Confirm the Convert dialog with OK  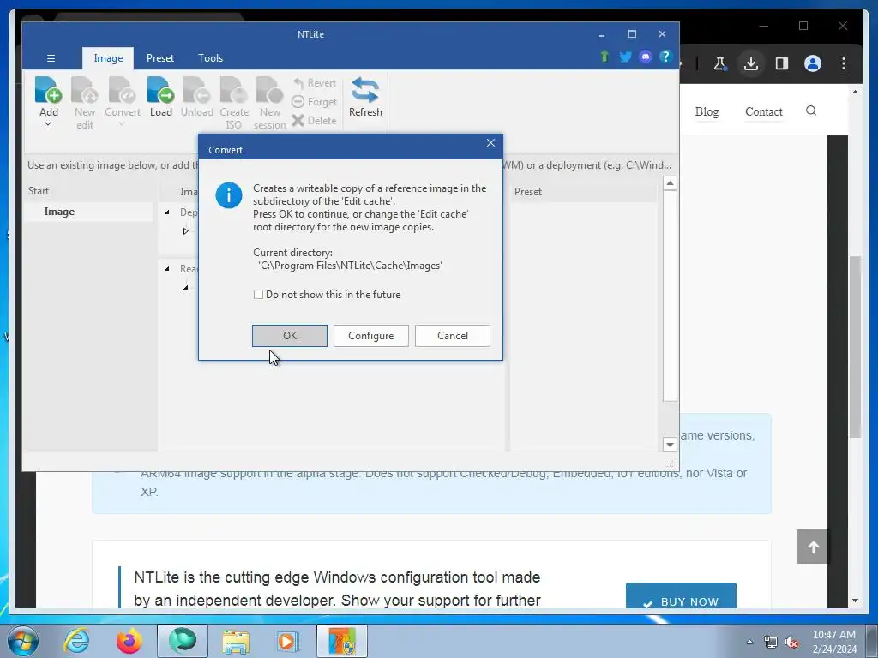pos(290,336)
